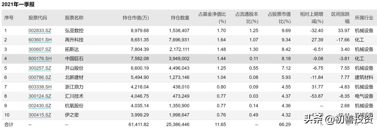
Task: Click stock name 中国巨石 in highlighted row
Action: tap(74, 59)
